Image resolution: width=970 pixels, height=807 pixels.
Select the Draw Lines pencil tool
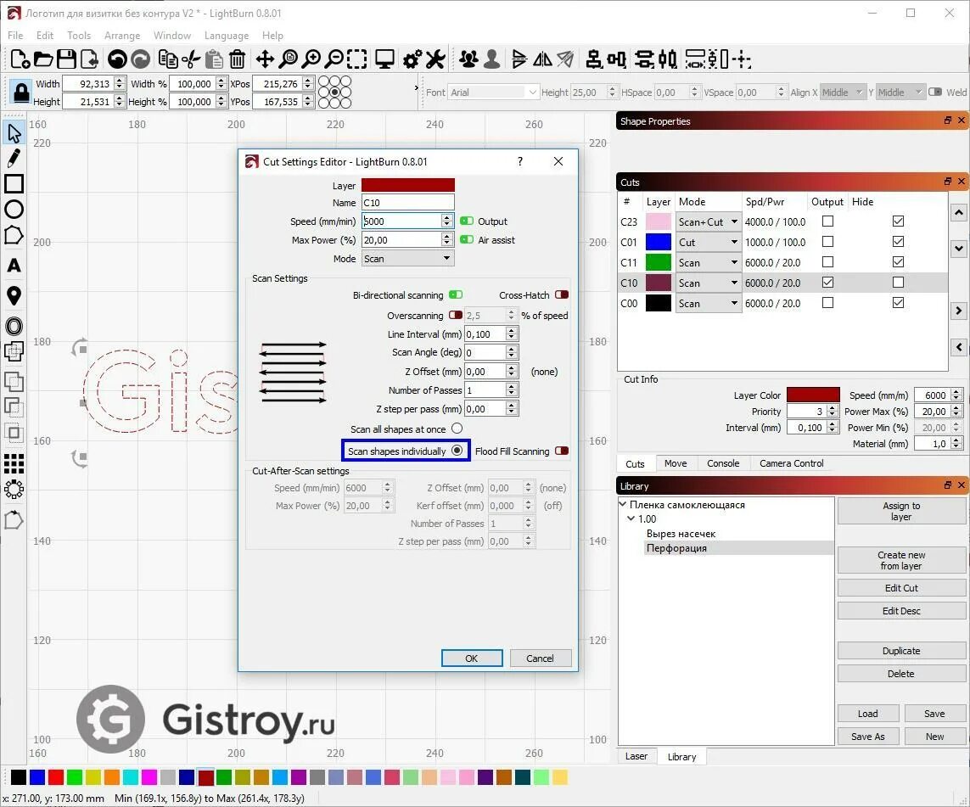[x=14, y=159]
